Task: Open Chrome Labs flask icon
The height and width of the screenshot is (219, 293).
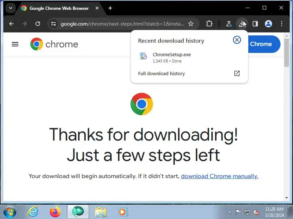Action: point(229,24)
